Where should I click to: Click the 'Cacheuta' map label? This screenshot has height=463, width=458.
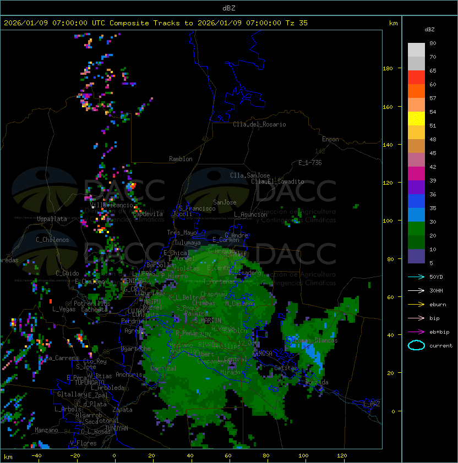94,310
